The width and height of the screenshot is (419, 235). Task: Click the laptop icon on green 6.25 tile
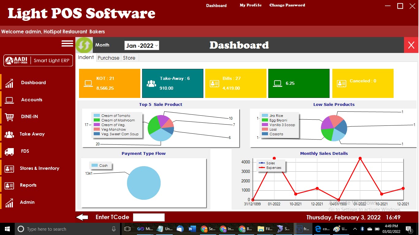click(x=278, y=84)
